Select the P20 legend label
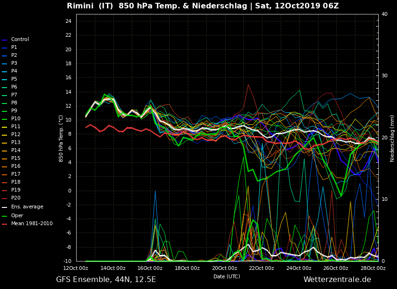Image resolution: width=397 pixels, height=289 pixels. click(x=15, y=198)
